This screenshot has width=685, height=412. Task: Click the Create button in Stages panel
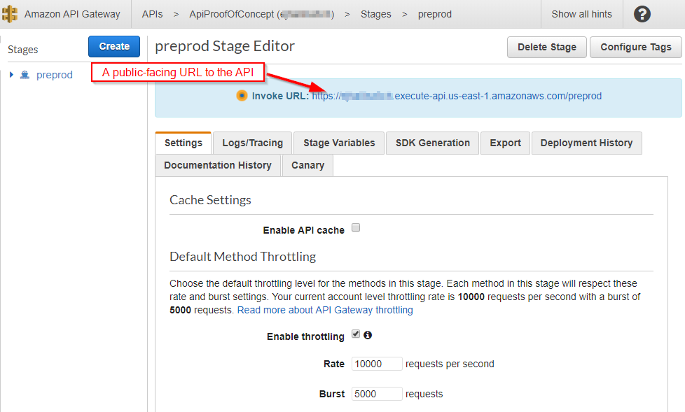point(113,46)
